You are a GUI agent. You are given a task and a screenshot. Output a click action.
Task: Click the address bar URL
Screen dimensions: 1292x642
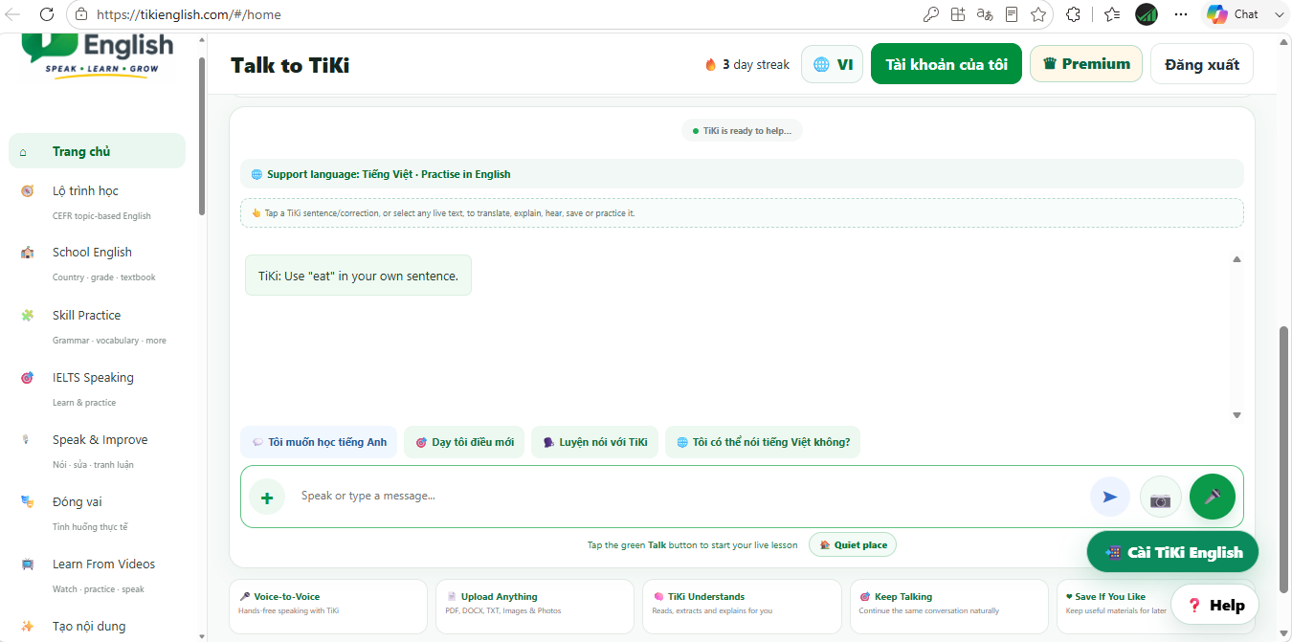coord(189,14)
